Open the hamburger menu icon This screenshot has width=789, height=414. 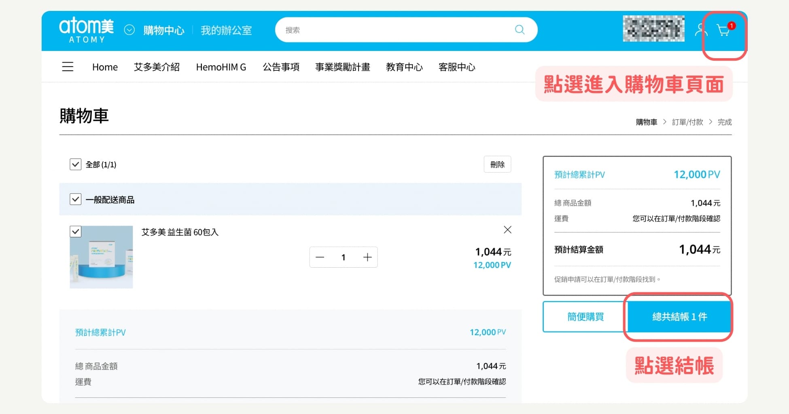point(68,67)
